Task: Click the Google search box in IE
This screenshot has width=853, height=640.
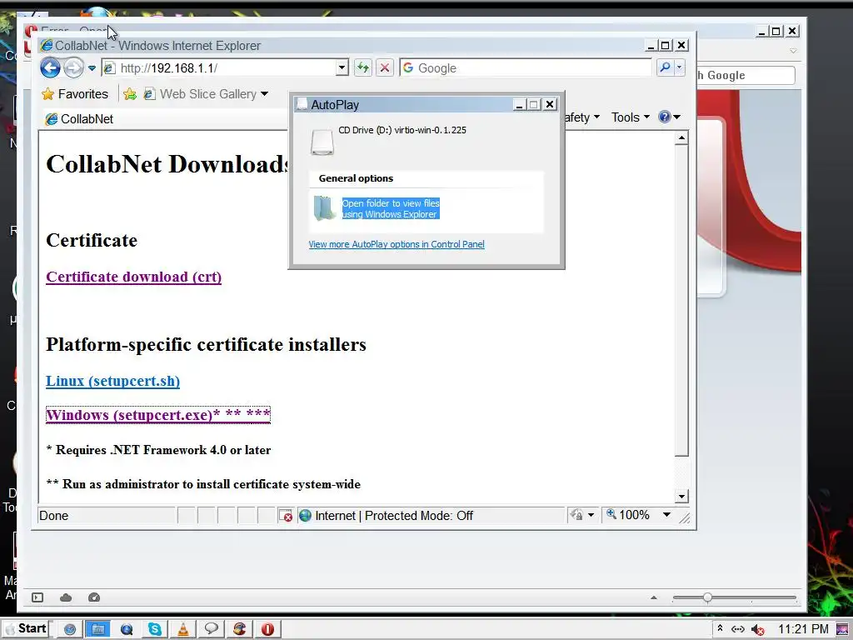Action: click(526, 68)
